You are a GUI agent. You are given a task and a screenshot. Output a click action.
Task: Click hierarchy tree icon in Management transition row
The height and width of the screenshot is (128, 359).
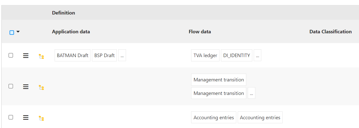(x=41, y=87)
